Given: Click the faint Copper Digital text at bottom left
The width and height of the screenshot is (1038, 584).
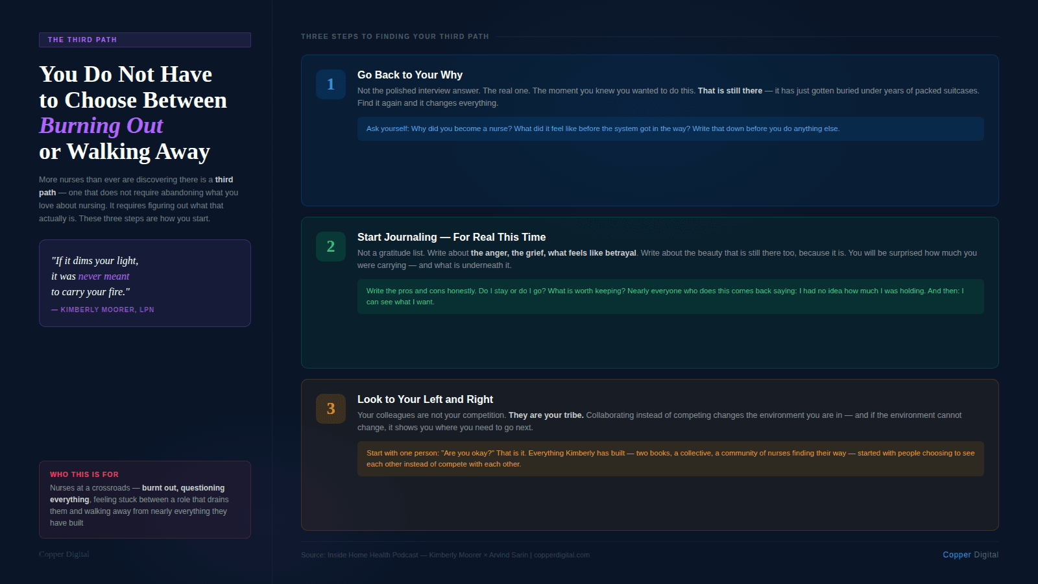Looking at the screenshot, I should click(64, 554).
